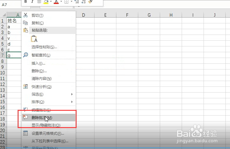The width and height of the screenshot is (230, 149).
Task: Click the copy pages icon
Action: pos(26,23)
